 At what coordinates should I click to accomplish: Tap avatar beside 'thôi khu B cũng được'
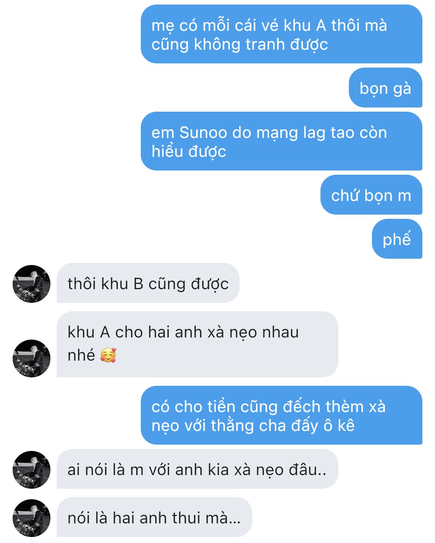(32, 284)
